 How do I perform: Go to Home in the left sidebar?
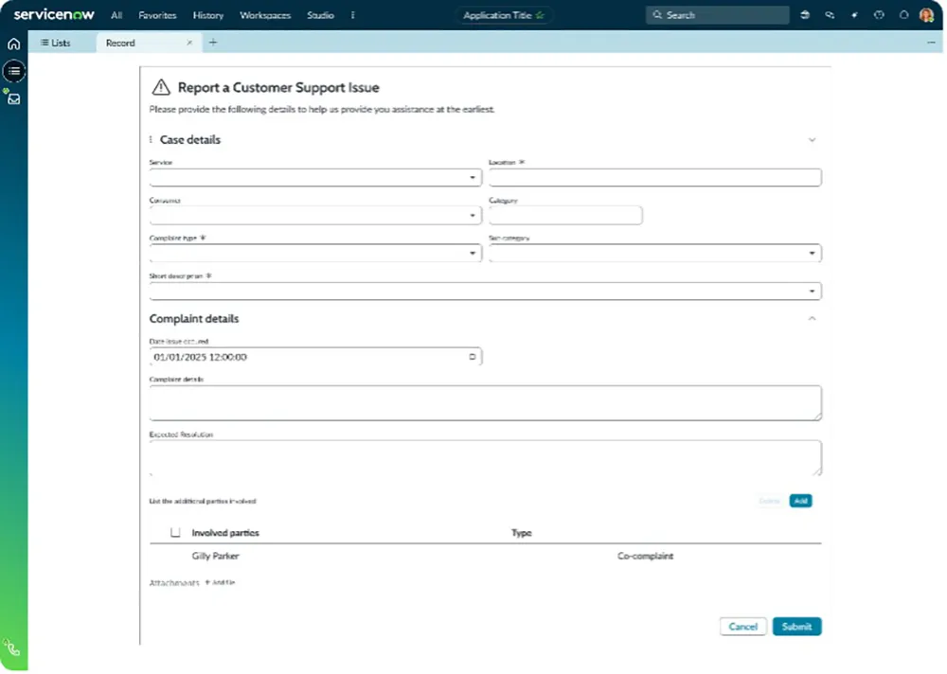pos(13,44)
